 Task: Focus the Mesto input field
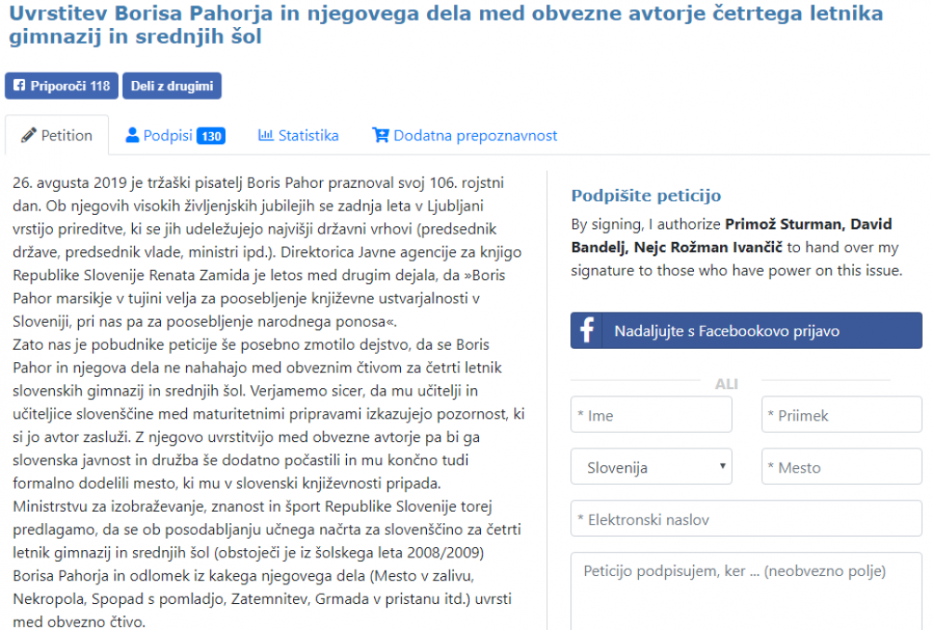click(x=841, y=467)
